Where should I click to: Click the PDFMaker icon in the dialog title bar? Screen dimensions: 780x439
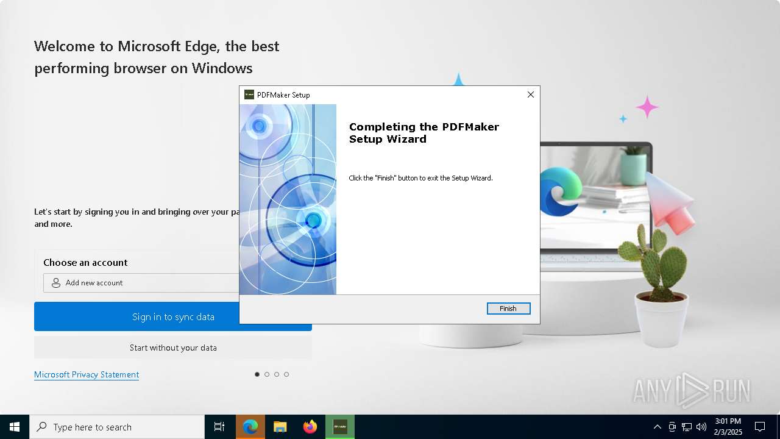click(249, 95)
